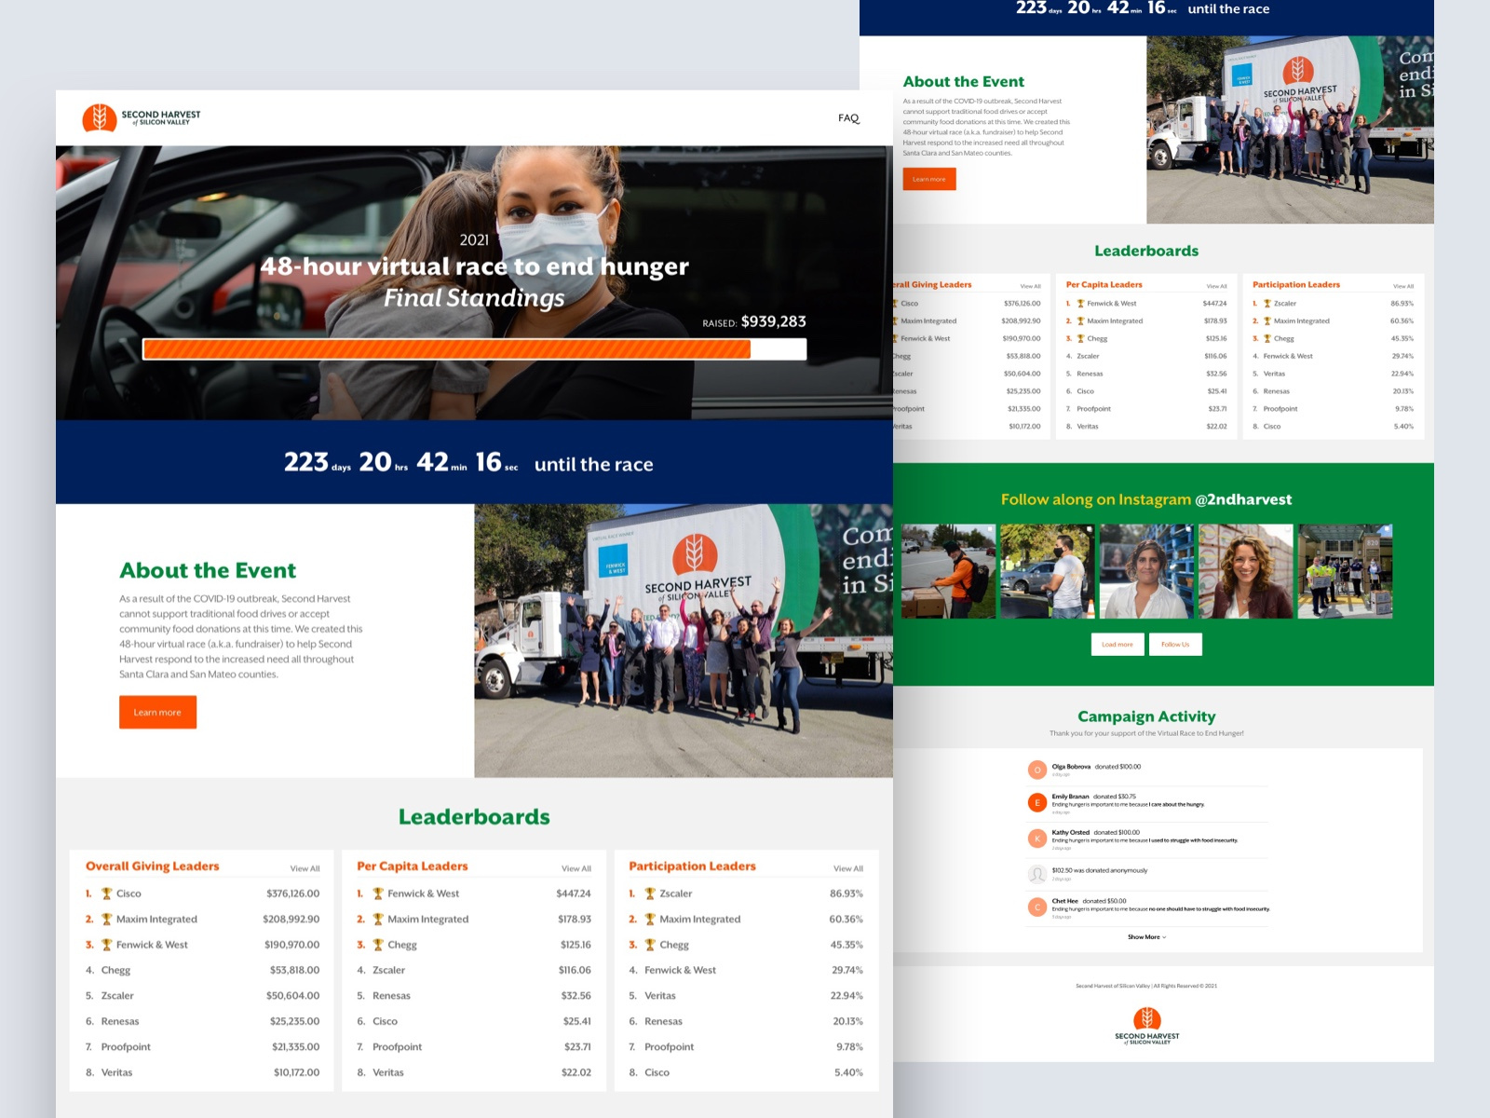1490x1118 pixels.
Task: Select Zscaler row in front page Overall Giving Leaders
Action: 202,996
